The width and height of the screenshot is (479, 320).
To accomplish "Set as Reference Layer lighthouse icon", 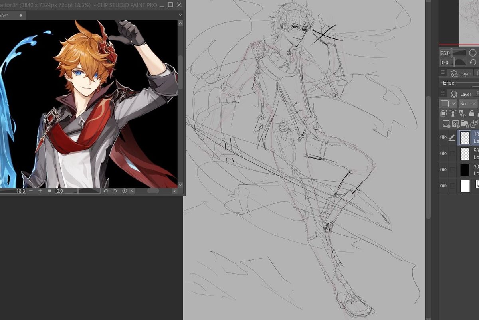I will click(x=453, y=114).
